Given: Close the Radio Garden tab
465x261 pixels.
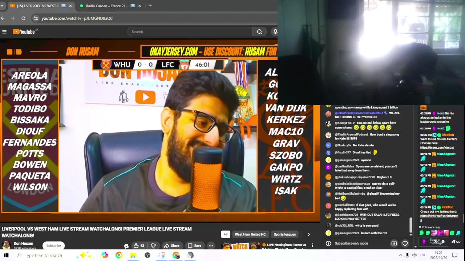Looking at the screenshot, I should click(x=139, y=6).
